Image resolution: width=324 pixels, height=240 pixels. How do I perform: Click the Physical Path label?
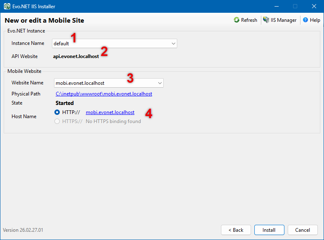point(26,94)
